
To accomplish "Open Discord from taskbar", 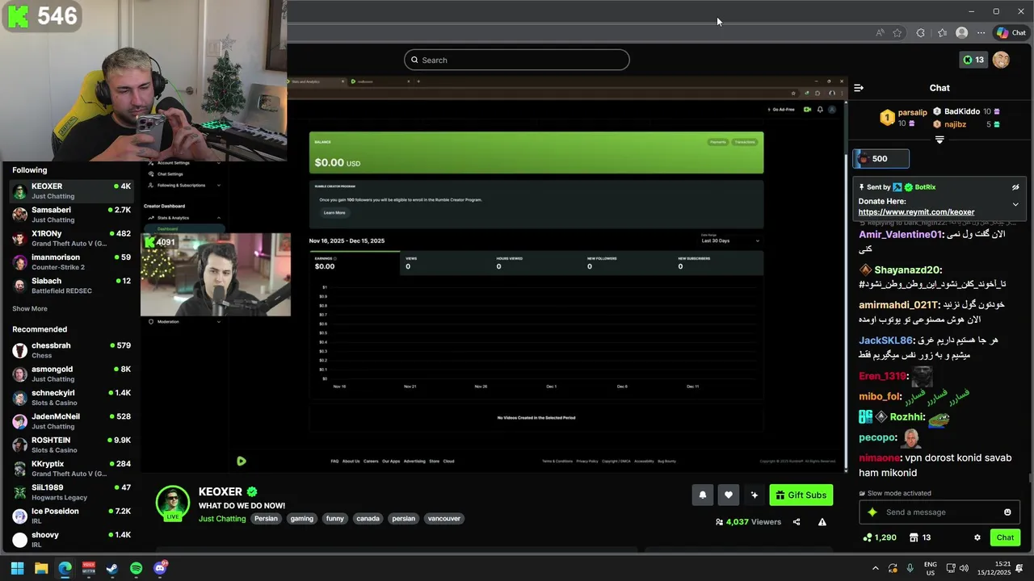I will 160,568.
